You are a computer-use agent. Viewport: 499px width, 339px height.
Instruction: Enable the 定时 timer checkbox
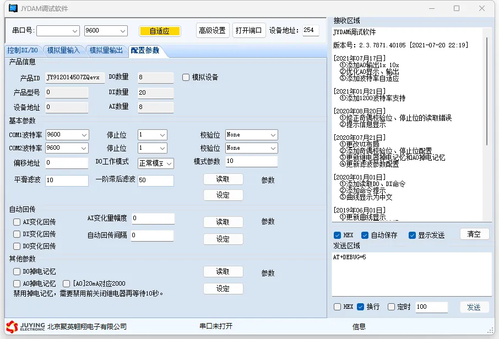click(391, 307)
